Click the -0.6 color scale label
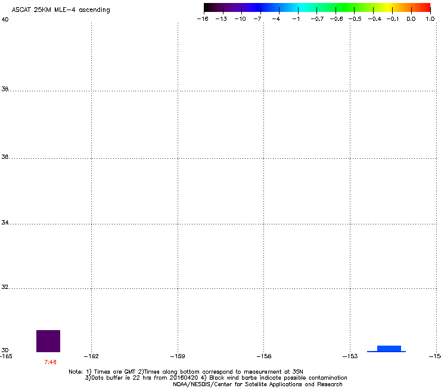 click(x=336, y=19)
